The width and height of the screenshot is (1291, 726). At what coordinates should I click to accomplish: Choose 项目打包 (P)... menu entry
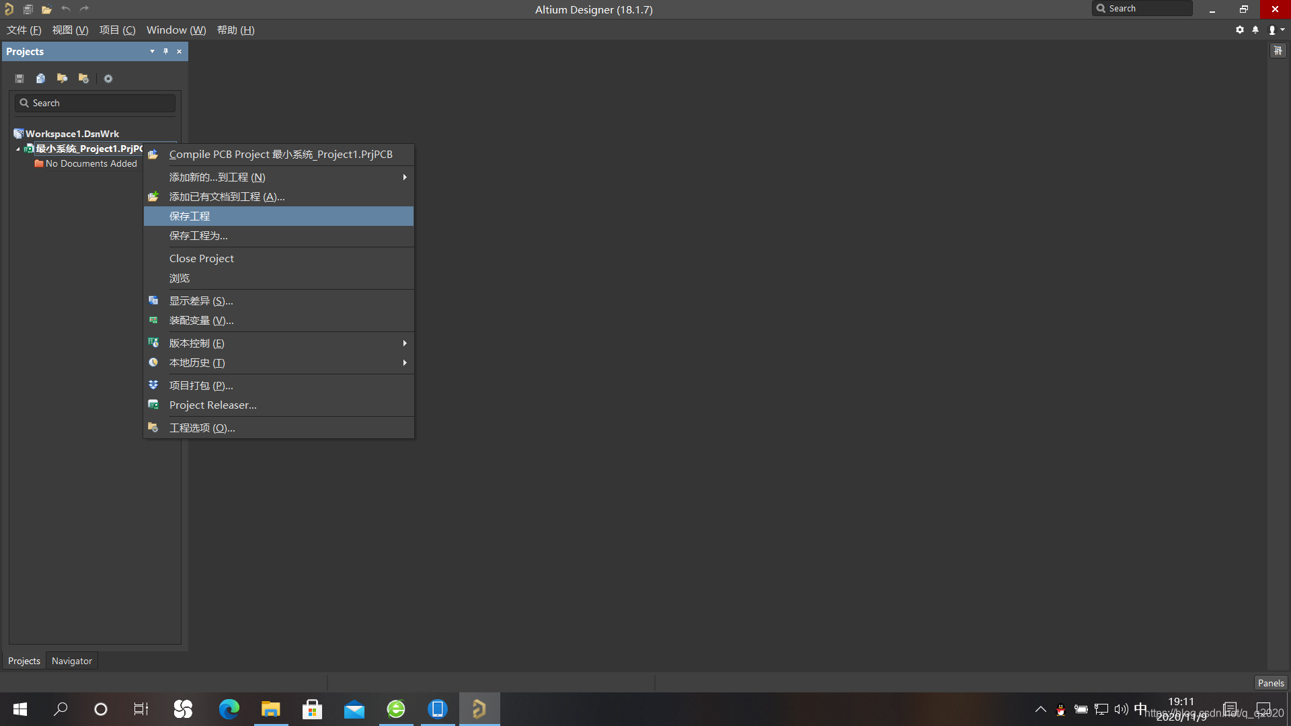278,385
